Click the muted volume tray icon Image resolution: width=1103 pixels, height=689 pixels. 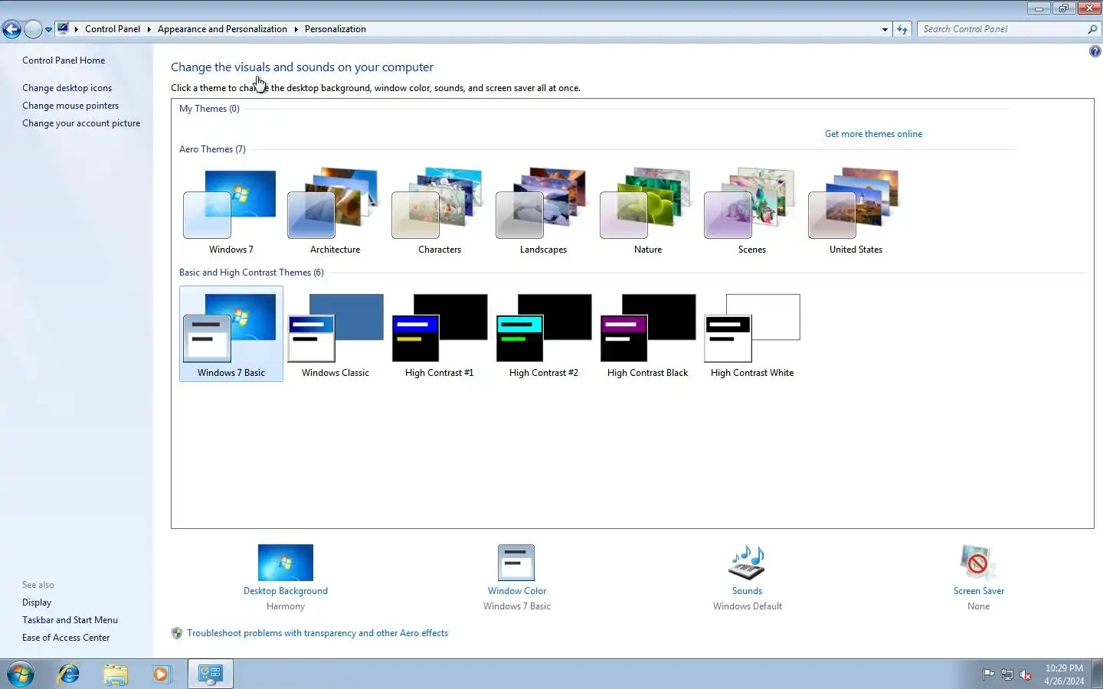click(1026, 674)
